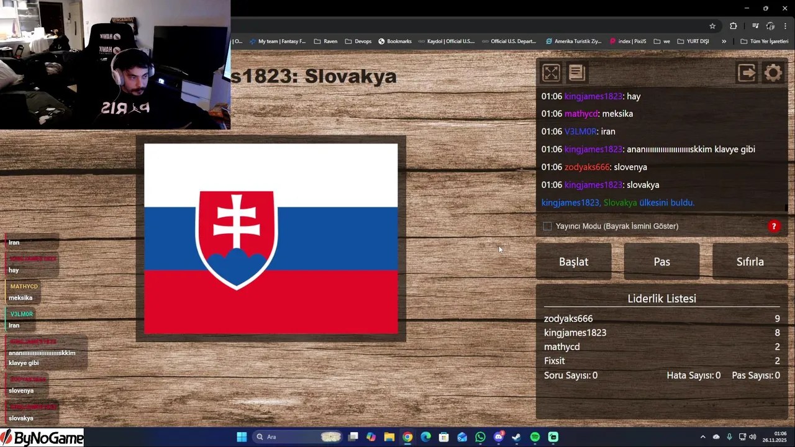Viewport: 795px width, 447px height.
Task: Click 'Soru Sayısı: 0' stat
Action: click(571, 375)
